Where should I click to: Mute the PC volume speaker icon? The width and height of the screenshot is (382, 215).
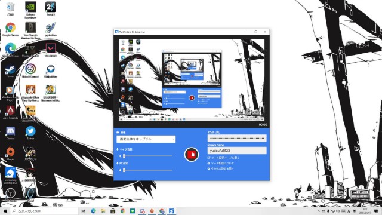(x=119, y=170)
